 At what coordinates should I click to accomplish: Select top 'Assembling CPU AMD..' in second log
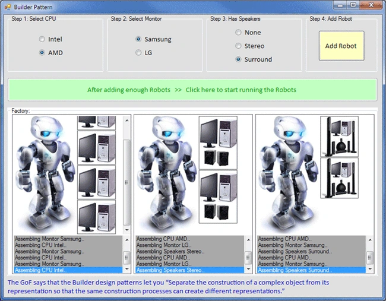(x=190, y=239)
